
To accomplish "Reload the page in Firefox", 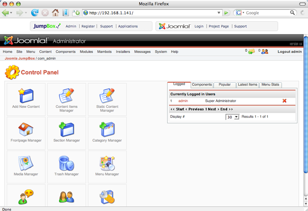I will [x=35, y=13].
